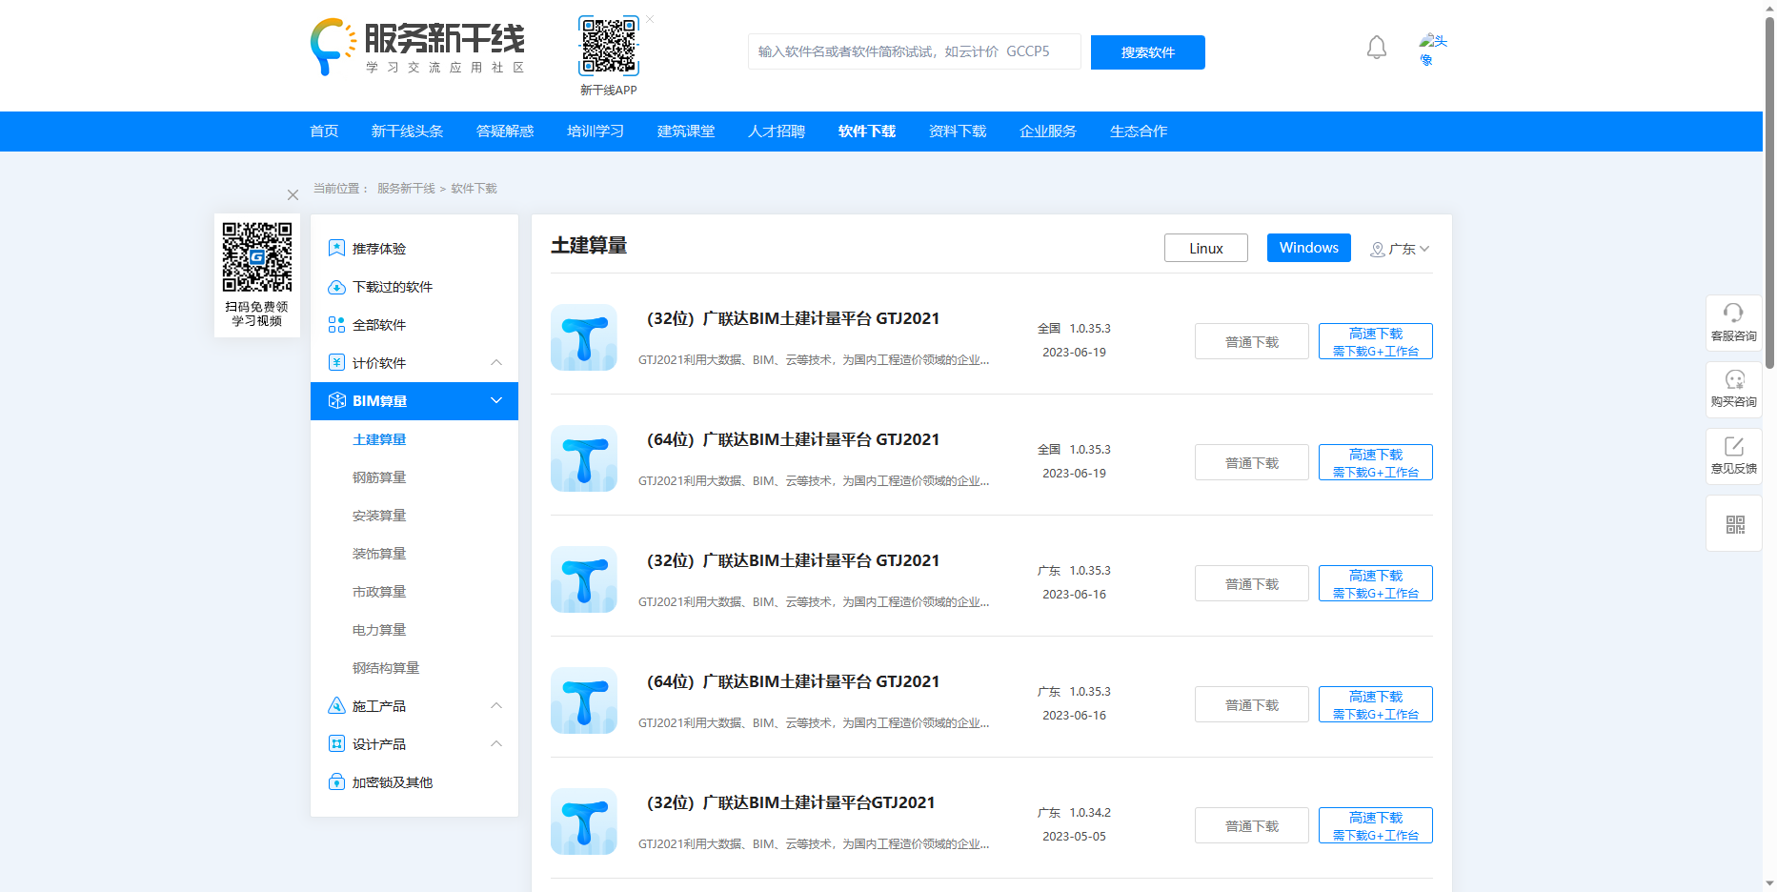
Task: Open 生态合作 nav item
Action: click(x=1139, y=132)
